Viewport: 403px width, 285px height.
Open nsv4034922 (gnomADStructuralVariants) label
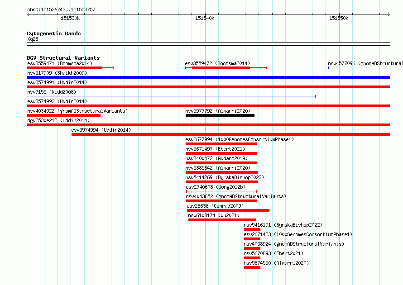77,111
